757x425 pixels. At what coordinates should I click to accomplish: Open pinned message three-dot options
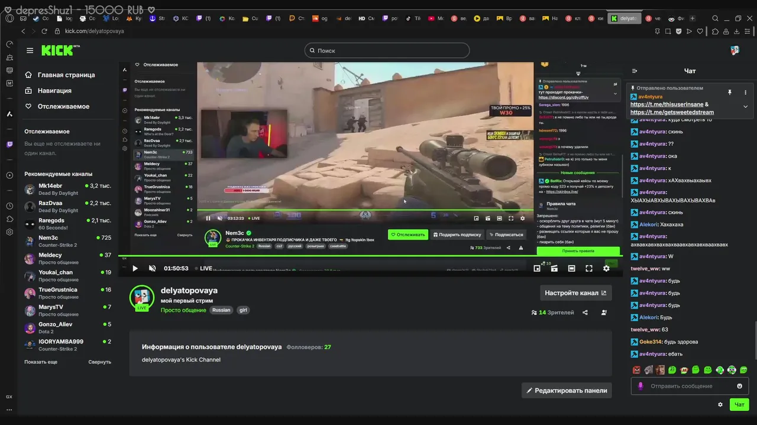coord(745,93)
